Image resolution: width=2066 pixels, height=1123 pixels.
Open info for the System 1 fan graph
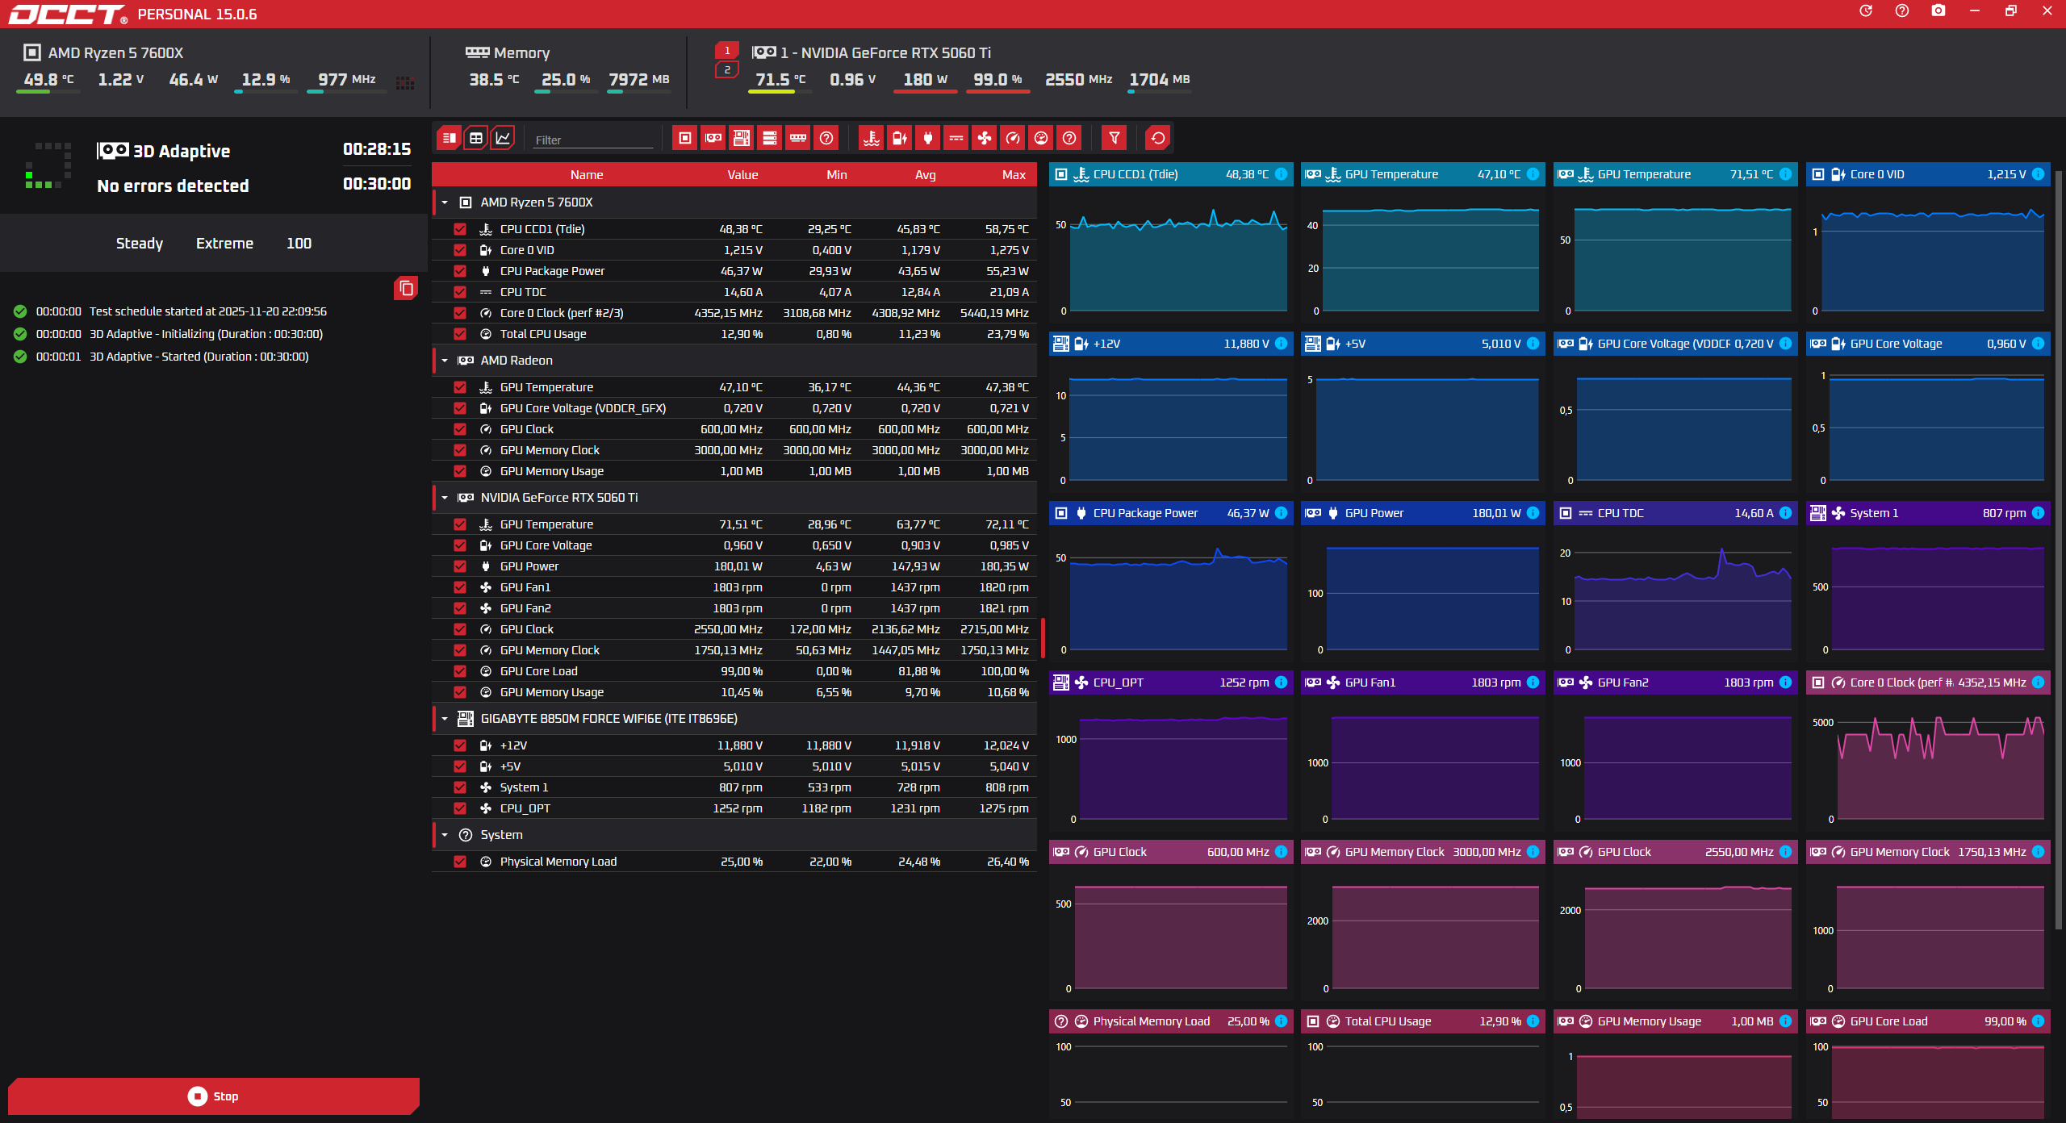(2038, 513)
